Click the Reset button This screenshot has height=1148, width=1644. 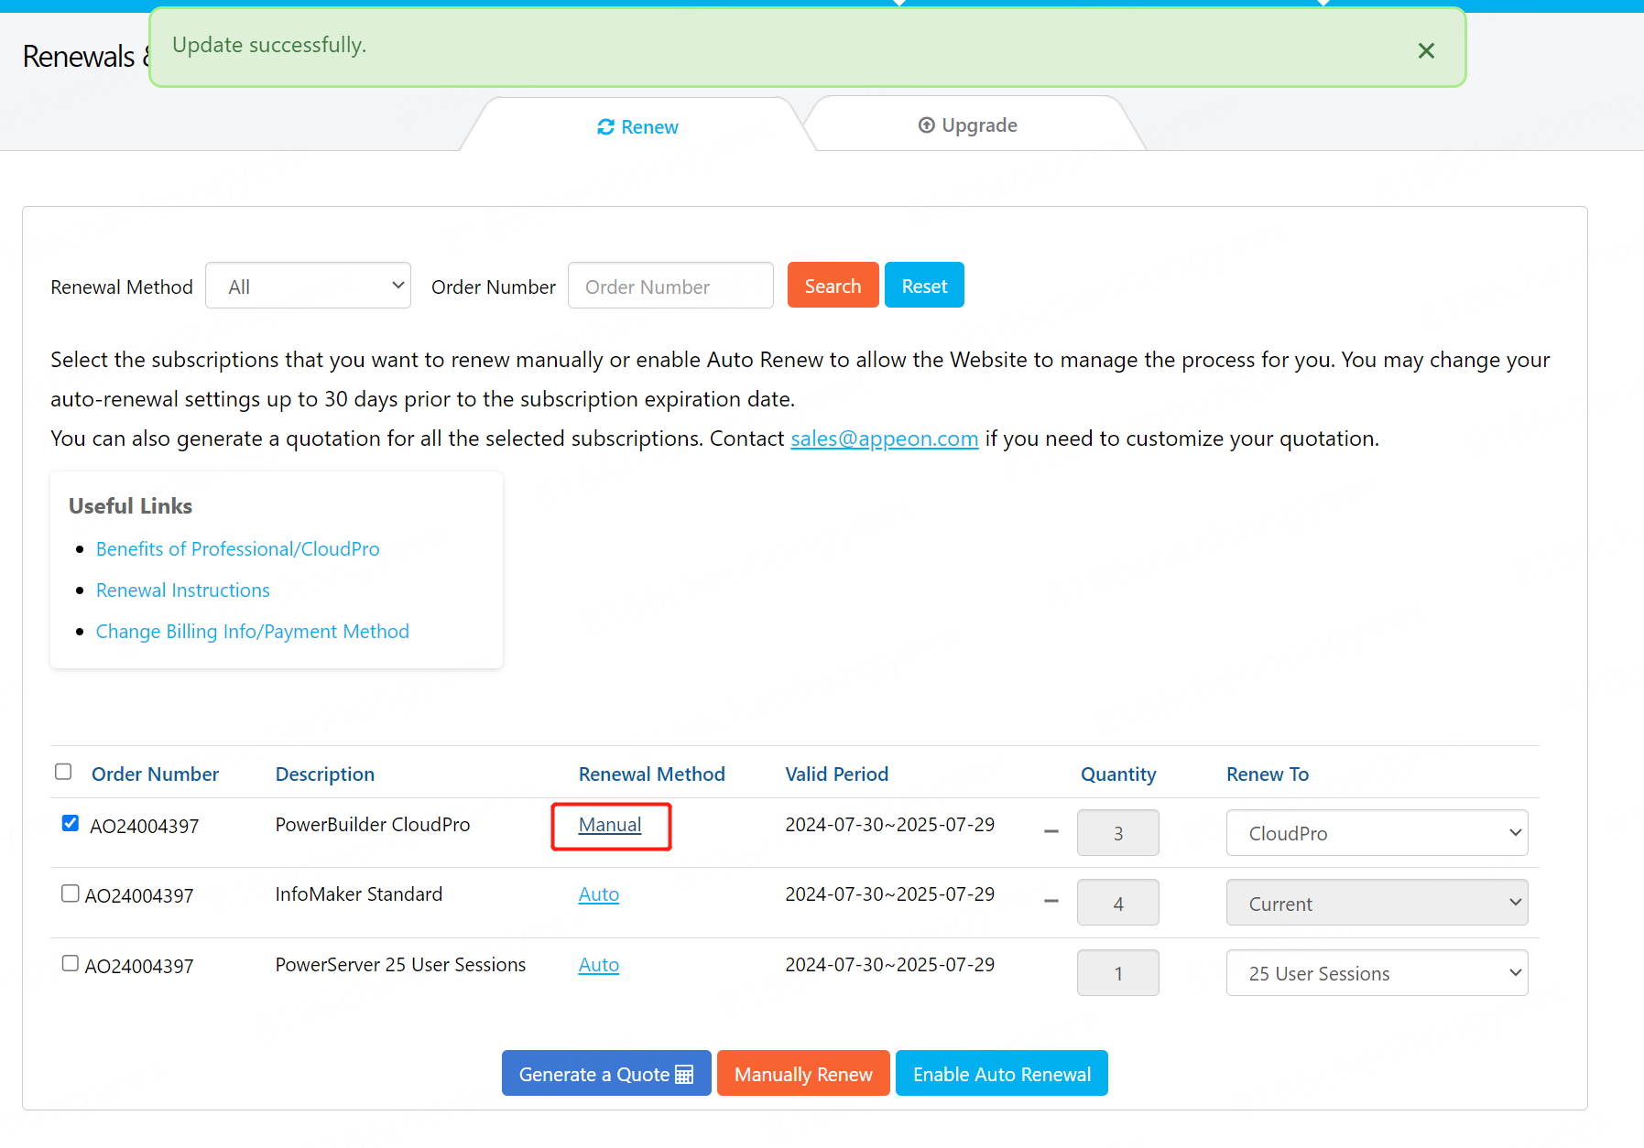point(924,286)
